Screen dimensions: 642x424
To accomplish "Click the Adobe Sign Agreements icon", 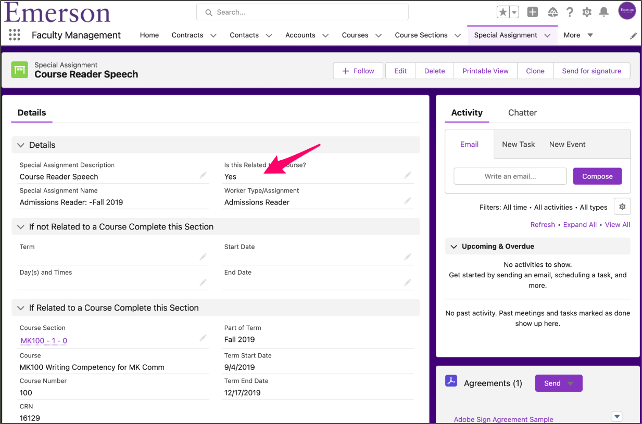I will 451,381.
